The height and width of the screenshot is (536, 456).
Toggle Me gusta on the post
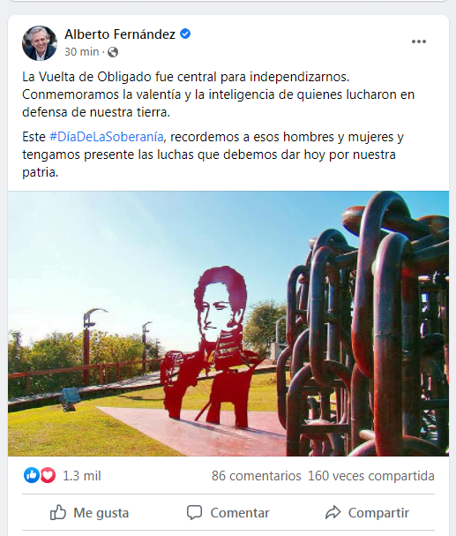pyautogui.click(x=90, y=513)
